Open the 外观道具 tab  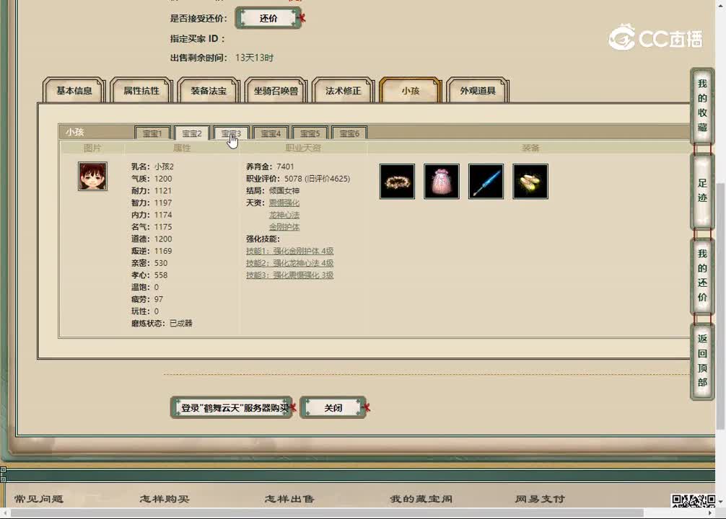tap(478, 91)
